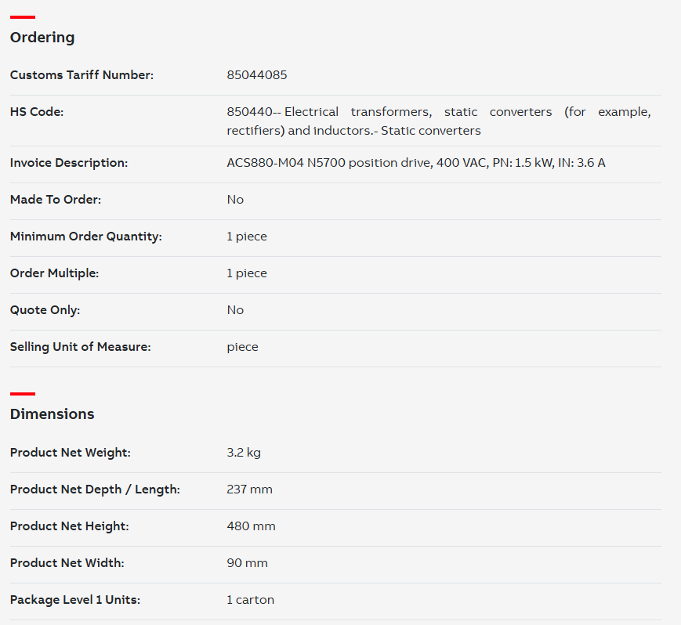This screenshot has height=625, width=681.
Task: Click the Selling Unit of Measure value
Action: (242, 347)
